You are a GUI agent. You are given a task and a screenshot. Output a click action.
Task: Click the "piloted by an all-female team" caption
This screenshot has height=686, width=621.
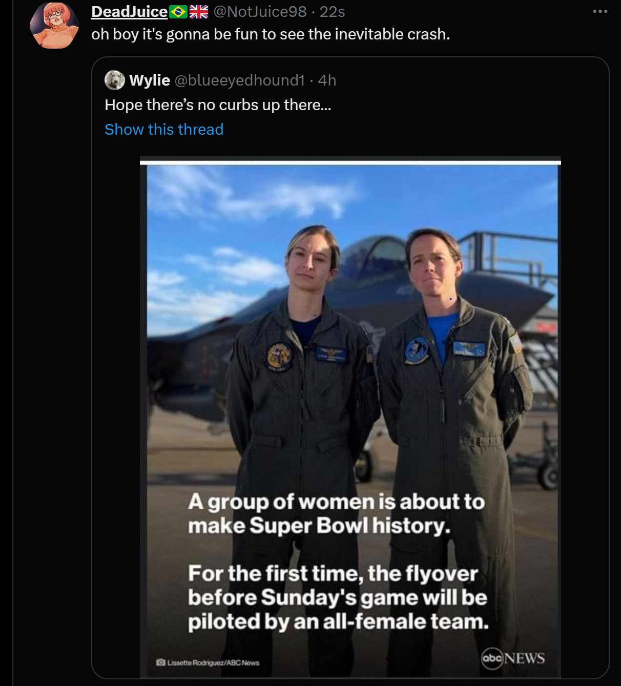pyautogui.click(x=338, y=621)
